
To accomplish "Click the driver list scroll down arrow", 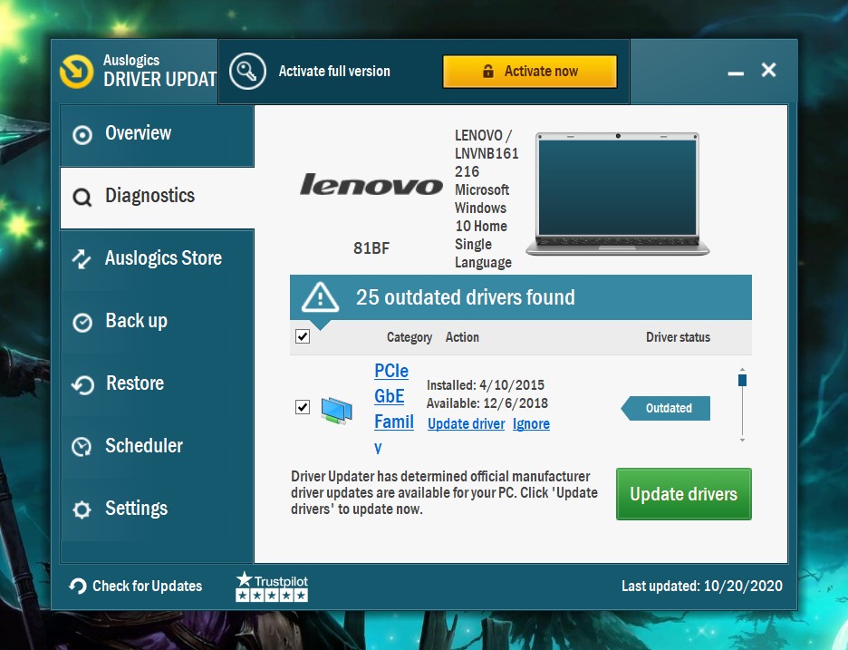I will [x=743, y=441].
